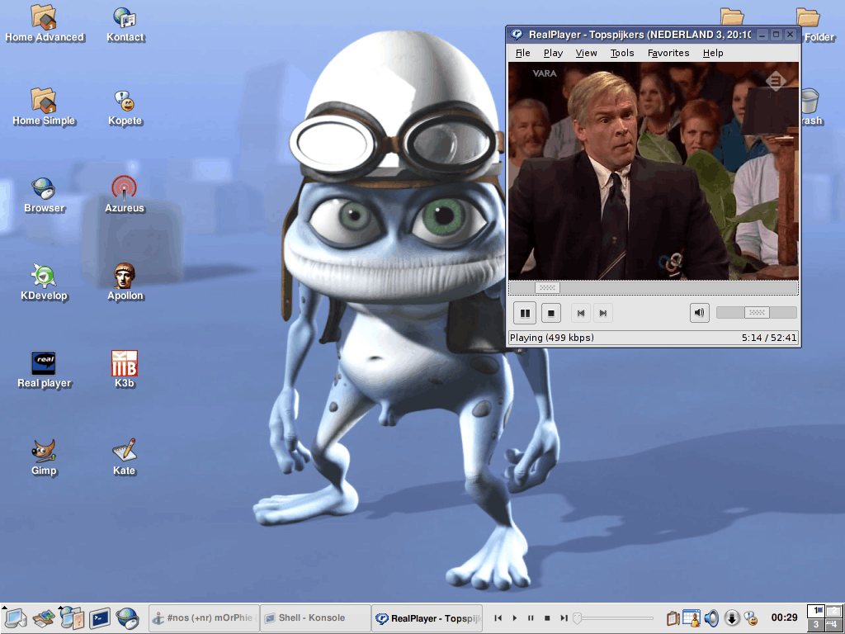The width and height of the screenshot is (845, 634).
Task: Minimize the RealPlayer window
Action: click(x=762, y=35)
